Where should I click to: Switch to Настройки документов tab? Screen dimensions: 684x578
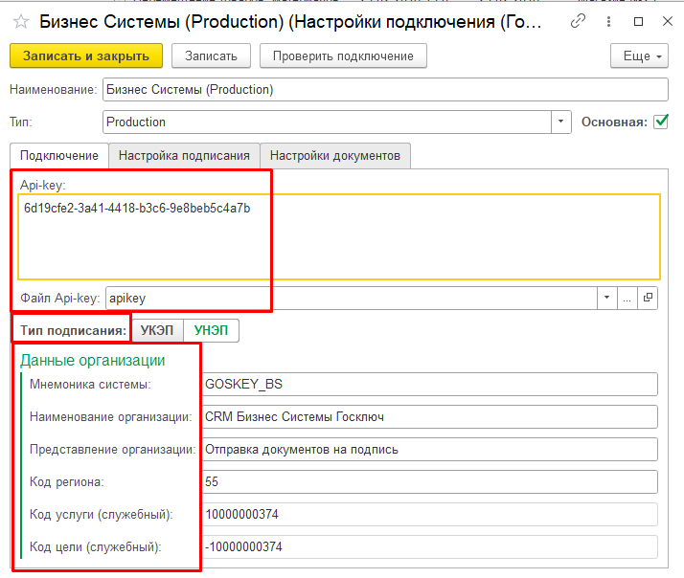(x=335, y=156)
